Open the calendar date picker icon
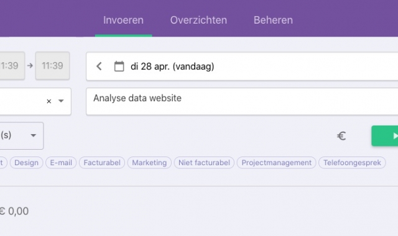The width and height of the screenshot is (398, 236). tap(119, 66)
